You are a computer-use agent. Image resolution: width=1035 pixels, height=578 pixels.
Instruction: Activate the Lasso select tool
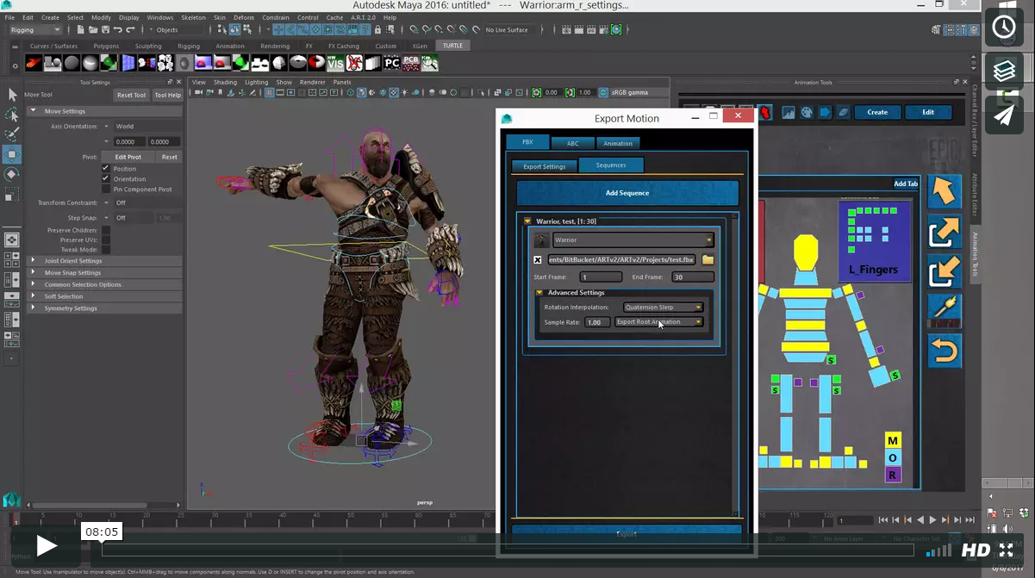coord(12,115)
